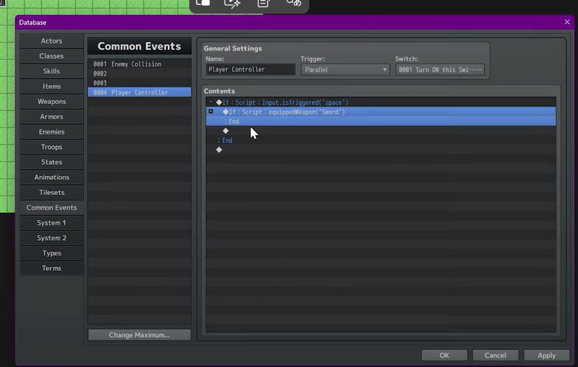This screenshot has width=578, height=367.
Task: Click the Japanese language input icon at top
Action: (293, 3)
